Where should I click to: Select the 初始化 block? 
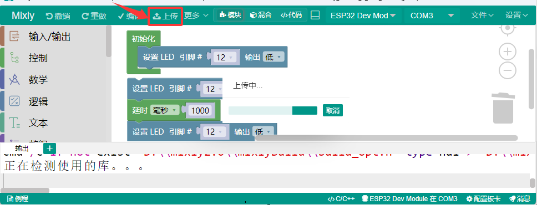coord(144,39)
